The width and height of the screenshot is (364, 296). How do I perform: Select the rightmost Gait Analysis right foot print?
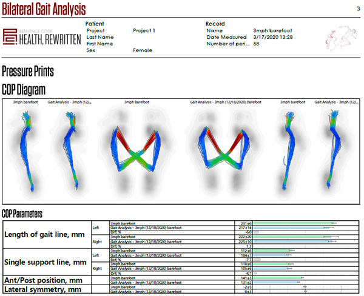click(333, 149)
